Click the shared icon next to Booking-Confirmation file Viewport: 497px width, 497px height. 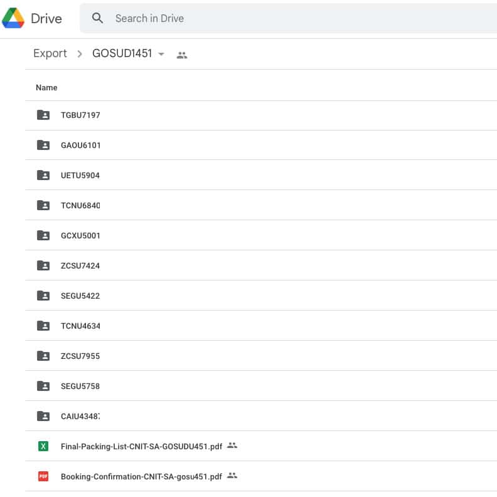pos(232,476)
